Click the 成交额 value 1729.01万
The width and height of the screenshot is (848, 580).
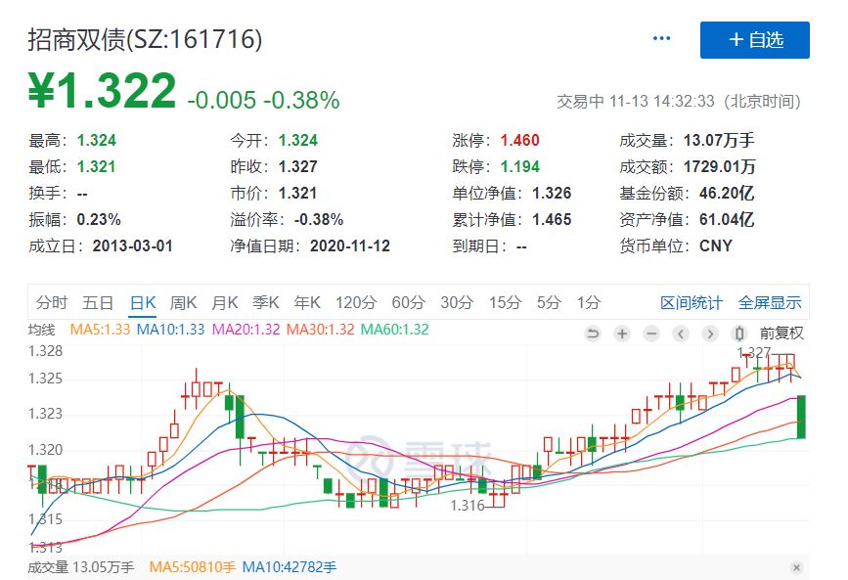click(719, 166)
